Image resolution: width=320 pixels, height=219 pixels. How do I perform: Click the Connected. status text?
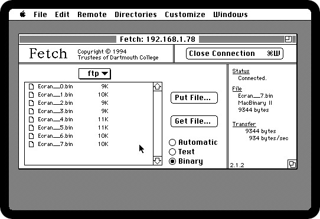point(252,78)
